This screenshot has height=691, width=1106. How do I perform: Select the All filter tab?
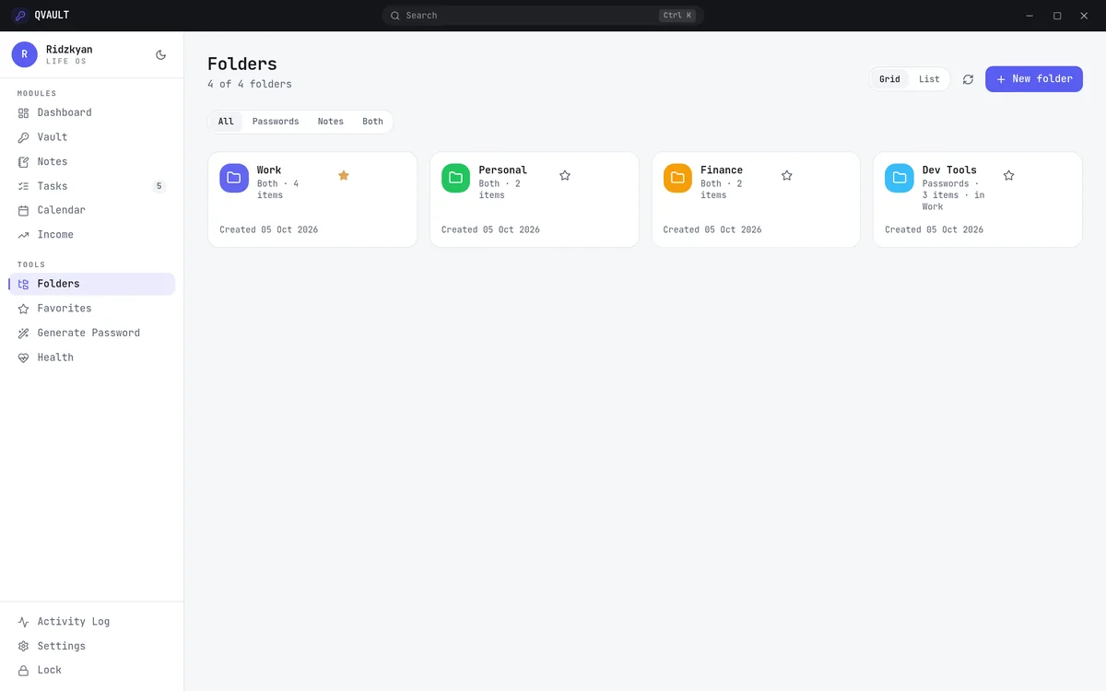click(226, 122)
